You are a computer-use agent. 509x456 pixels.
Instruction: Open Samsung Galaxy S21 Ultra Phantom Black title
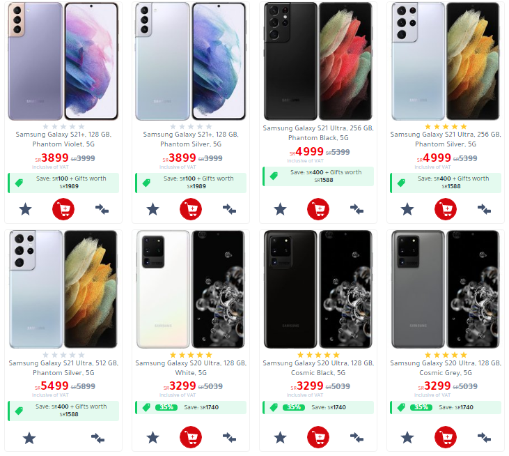click(x=318, y=133)
